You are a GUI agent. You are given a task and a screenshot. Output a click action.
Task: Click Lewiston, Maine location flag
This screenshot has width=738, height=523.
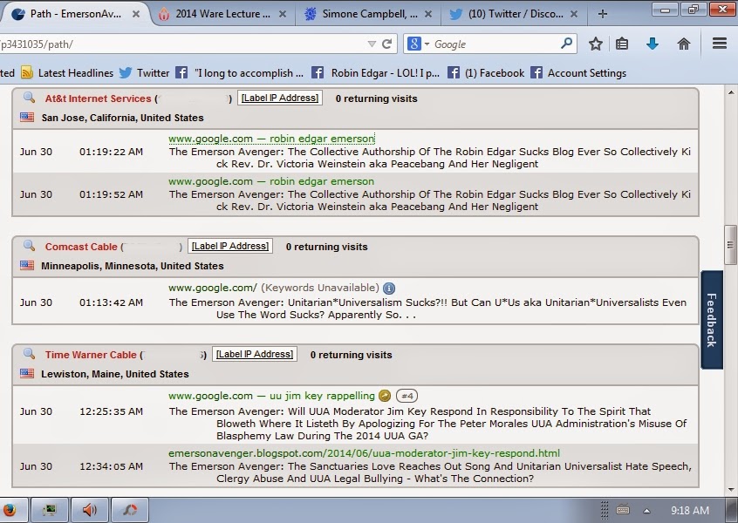click(x=27, y=373)
